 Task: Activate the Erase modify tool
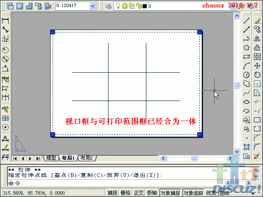[257, 21]
